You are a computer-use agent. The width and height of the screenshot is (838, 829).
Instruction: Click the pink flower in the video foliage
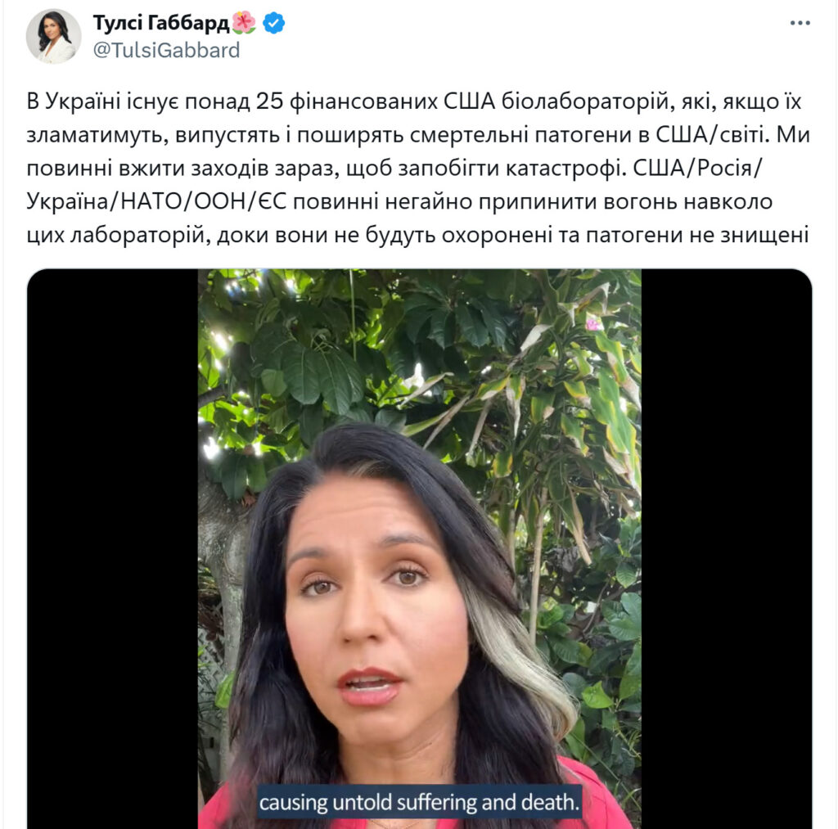point(592,322)
